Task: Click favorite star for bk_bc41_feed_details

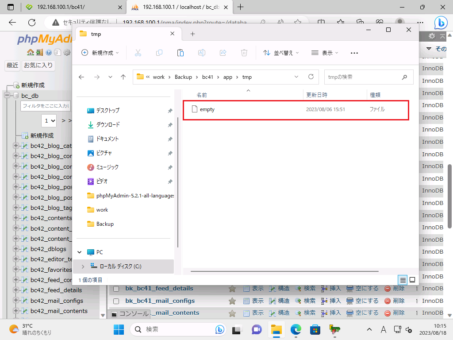Action: click(x=232, y=289)
